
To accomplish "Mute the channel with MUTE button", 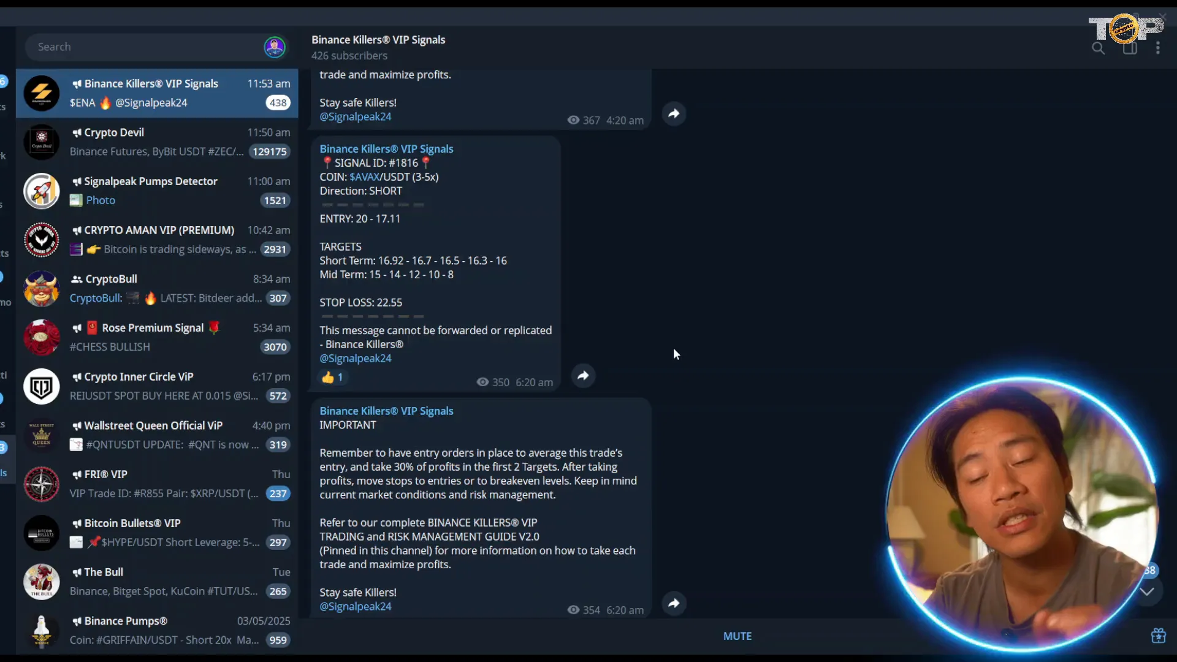I will click(737, 636).
